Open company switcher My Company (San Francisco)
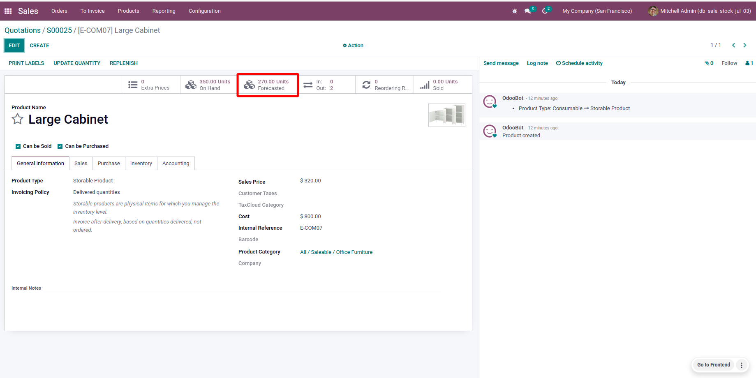Screen dimensions: 756x378 point(597,11)
